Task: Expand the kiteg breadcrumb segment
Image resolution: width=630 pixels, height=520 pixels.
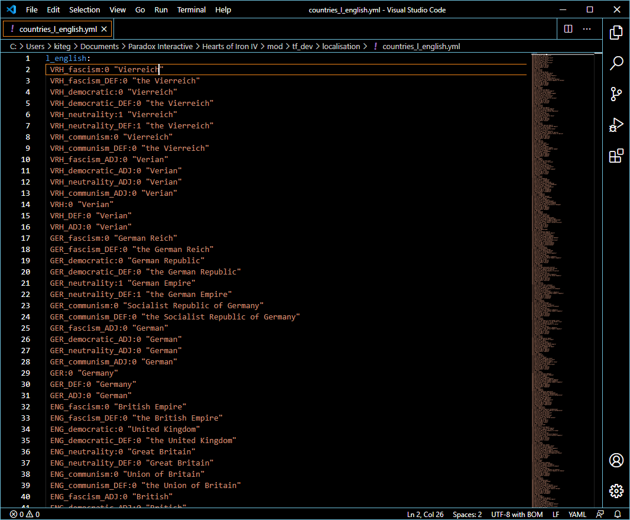Action: coord(62,46)
